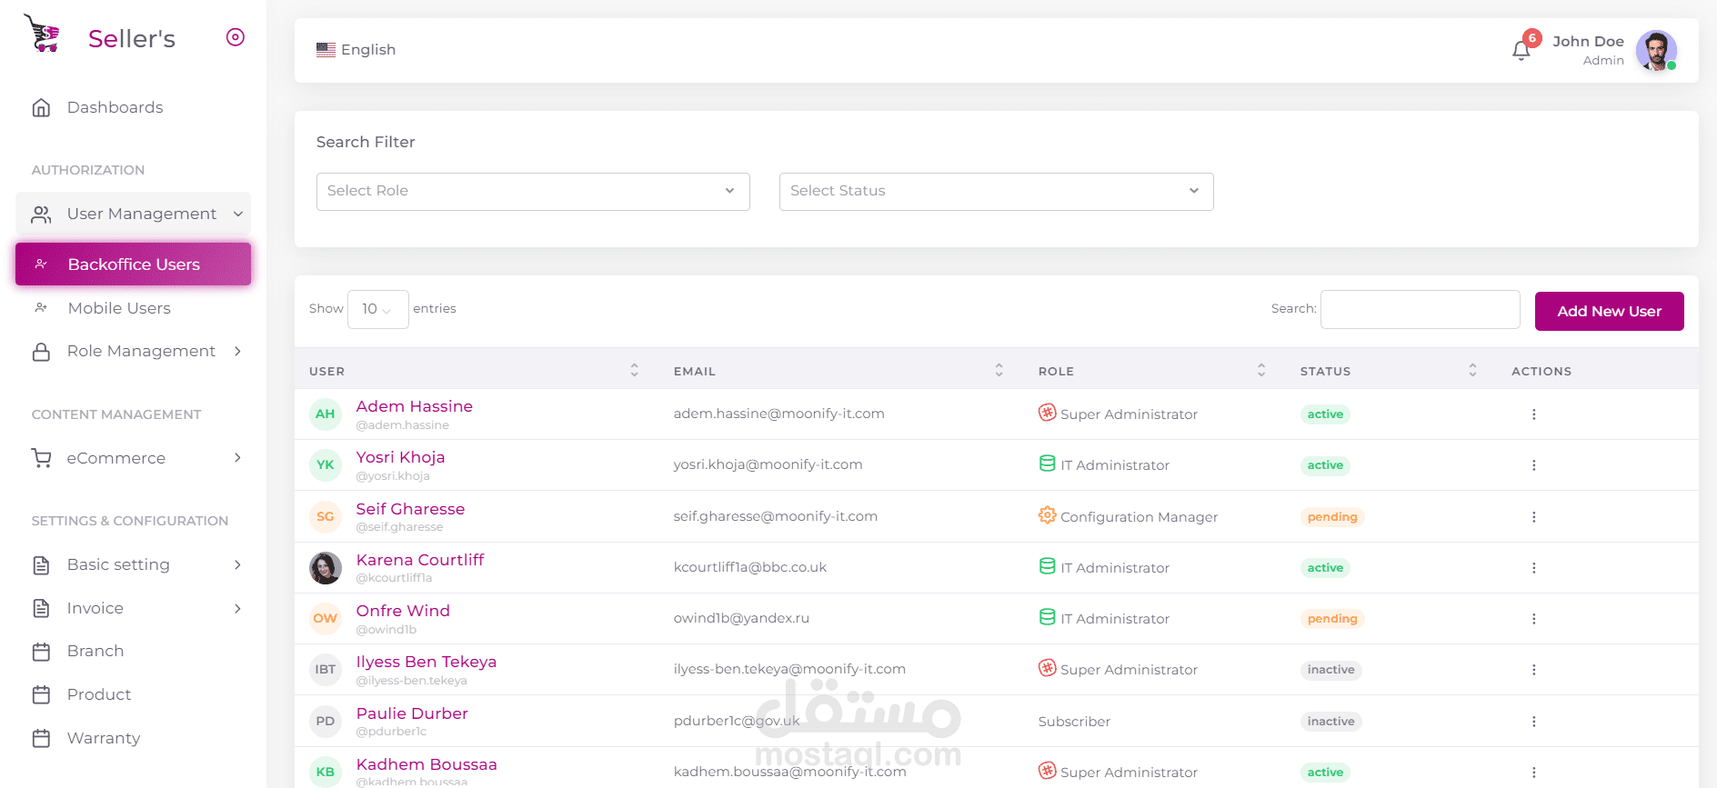Click the table Search input field
The width and height of the screenshot is (1717, 788).
(1421, 309)
